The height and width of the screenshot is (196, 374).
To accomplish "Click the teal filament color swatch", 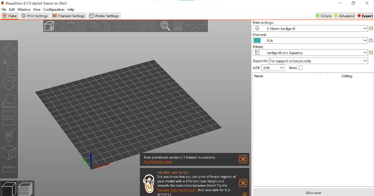I will tap(257, 40).
